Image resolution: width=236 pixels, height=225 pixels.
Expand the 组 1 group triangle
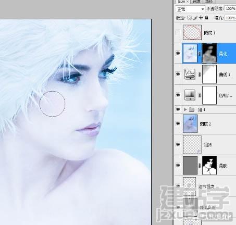[185, 109]
